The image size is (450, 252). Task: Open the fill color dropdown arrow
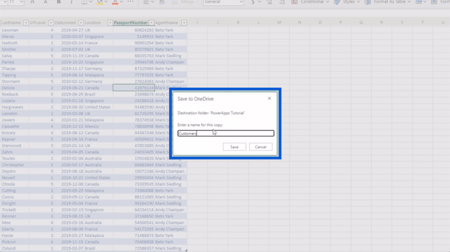(x=106, y=2)
